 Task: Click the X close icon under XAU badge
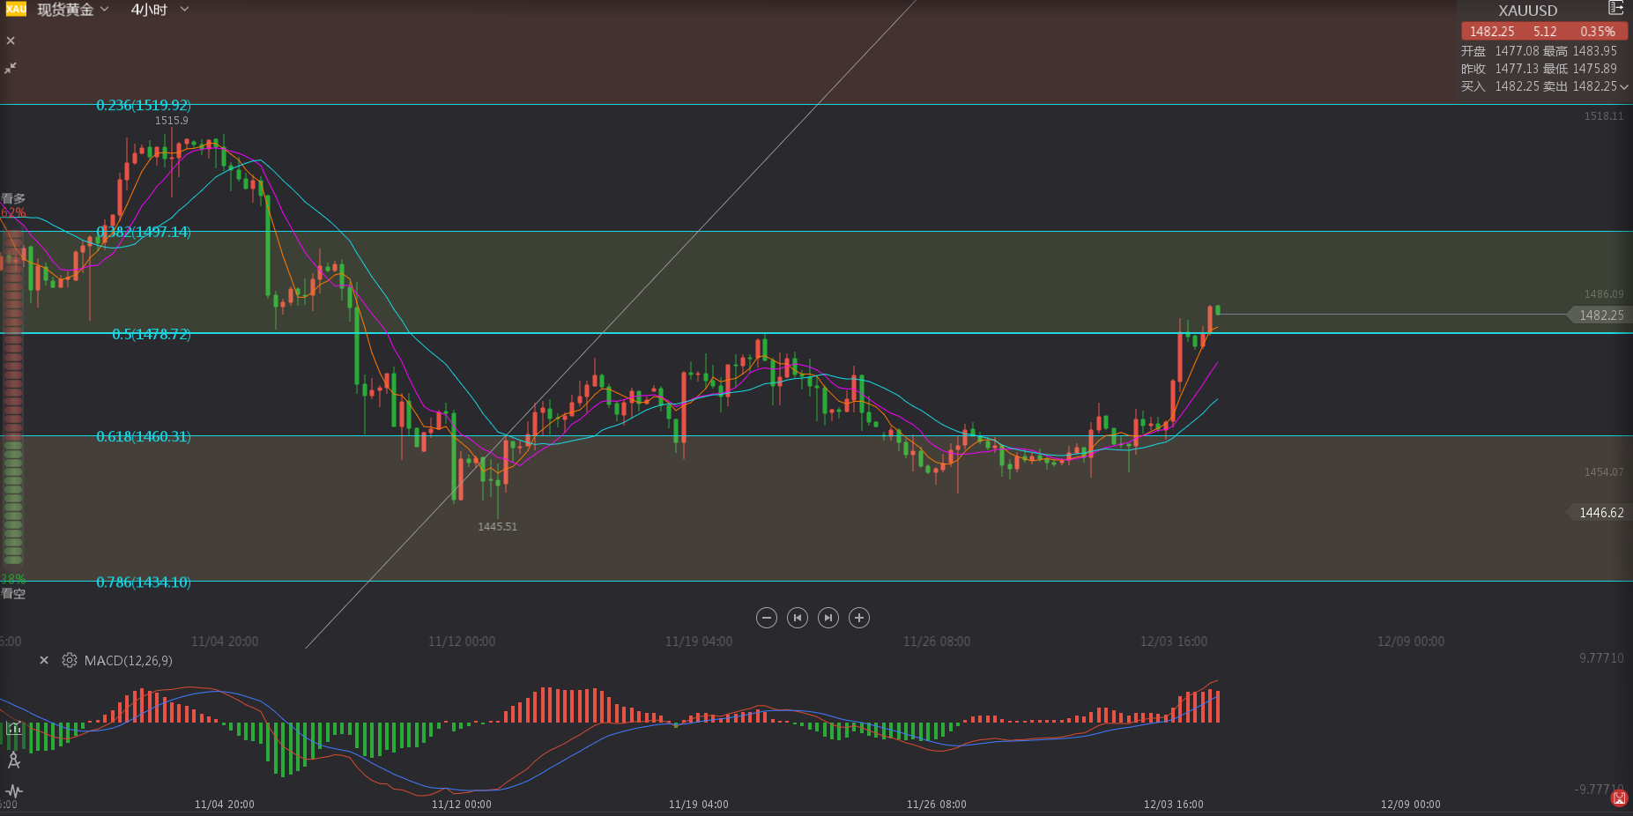pyautogui.click(x=11, y=41)
